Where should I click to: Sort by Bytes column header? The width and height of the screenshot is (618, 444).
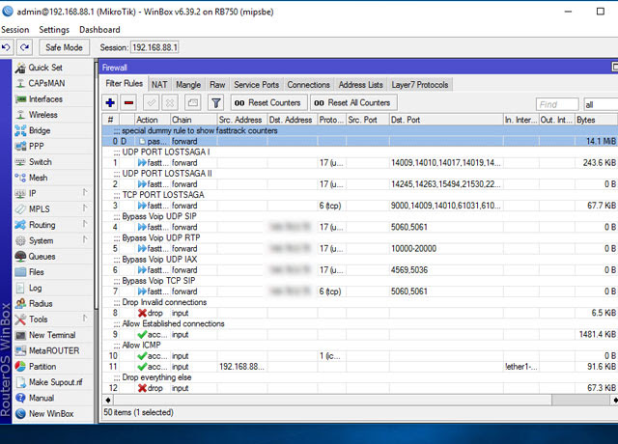[596, 120]
